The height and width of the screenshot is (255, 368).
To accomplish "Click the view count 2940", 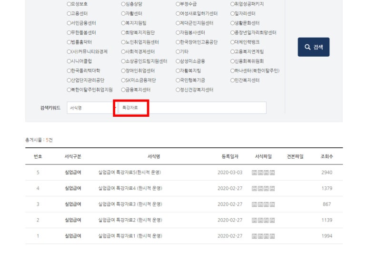I will click(327, 173).
